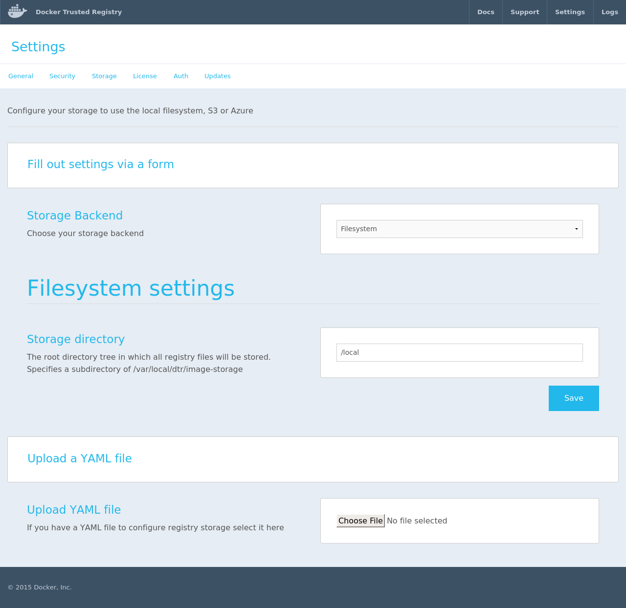Expand the Filesystem storage backend dropdown

[460, 229]
